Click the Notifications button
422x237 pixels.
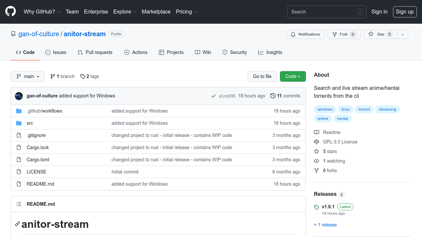pyautogui.click(x=305, y=34)
